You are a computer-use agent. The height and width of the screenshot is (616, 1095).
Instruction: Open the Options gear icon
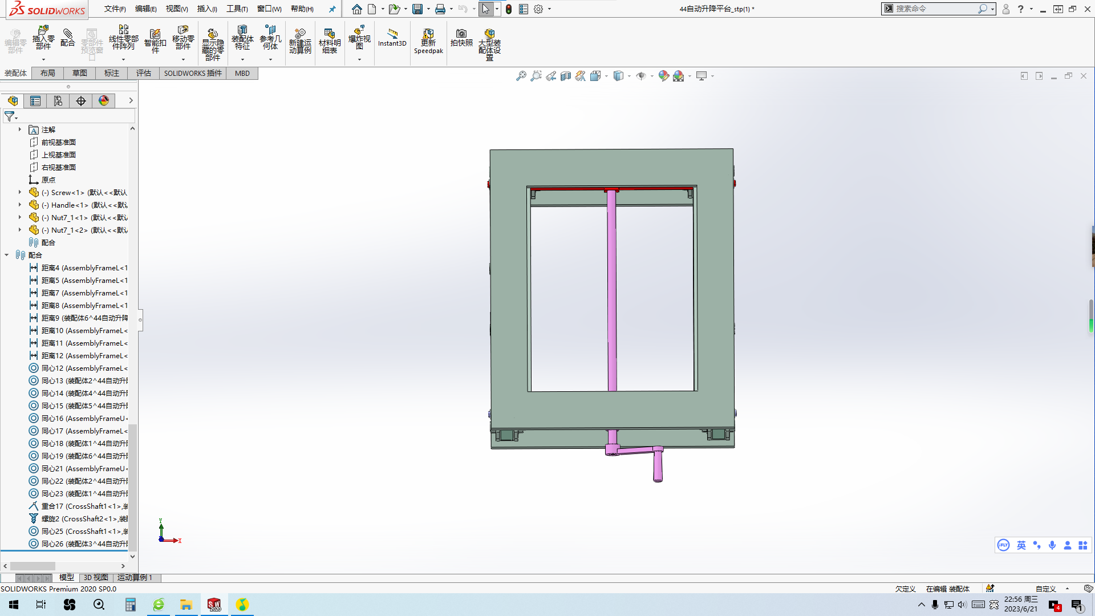538,9
